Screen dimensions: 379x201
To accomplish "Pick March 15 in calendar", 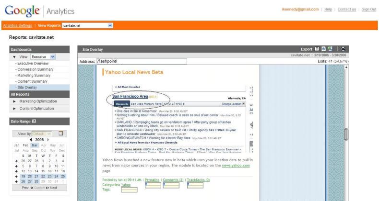I will pyautogui.click(x=43, y=171).
